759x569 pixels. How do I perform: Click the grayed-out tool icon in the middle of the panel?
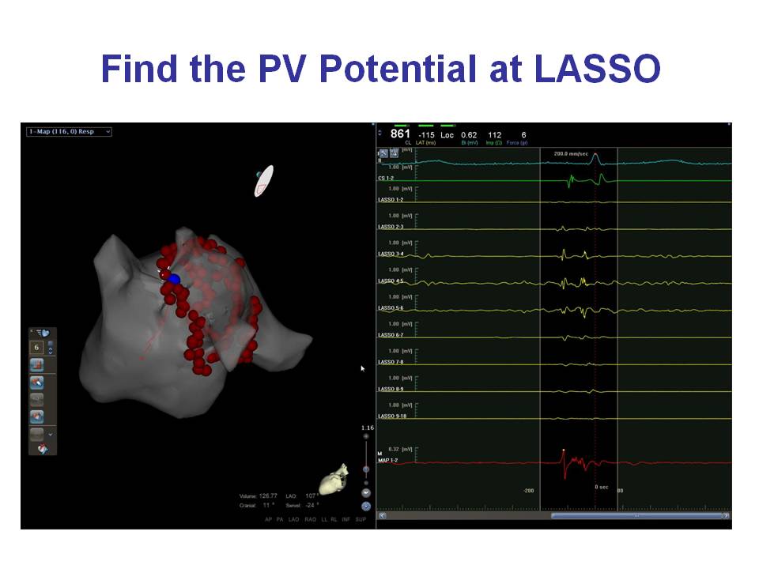point(36,400)
